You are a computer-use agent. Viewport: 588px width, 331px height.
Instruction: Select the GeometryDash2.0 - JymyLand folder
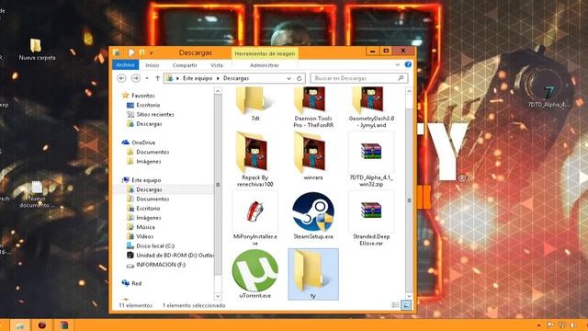click(x=371, y=108)
